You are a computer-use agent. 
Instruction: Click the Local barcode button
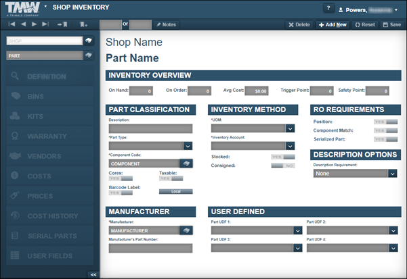(175, 191)
